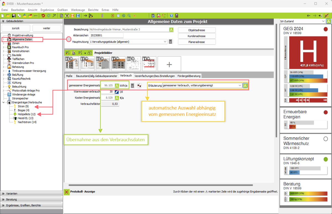
Task: Toggle green A button beside Bezeichnung field
Action: click(171, 30)
